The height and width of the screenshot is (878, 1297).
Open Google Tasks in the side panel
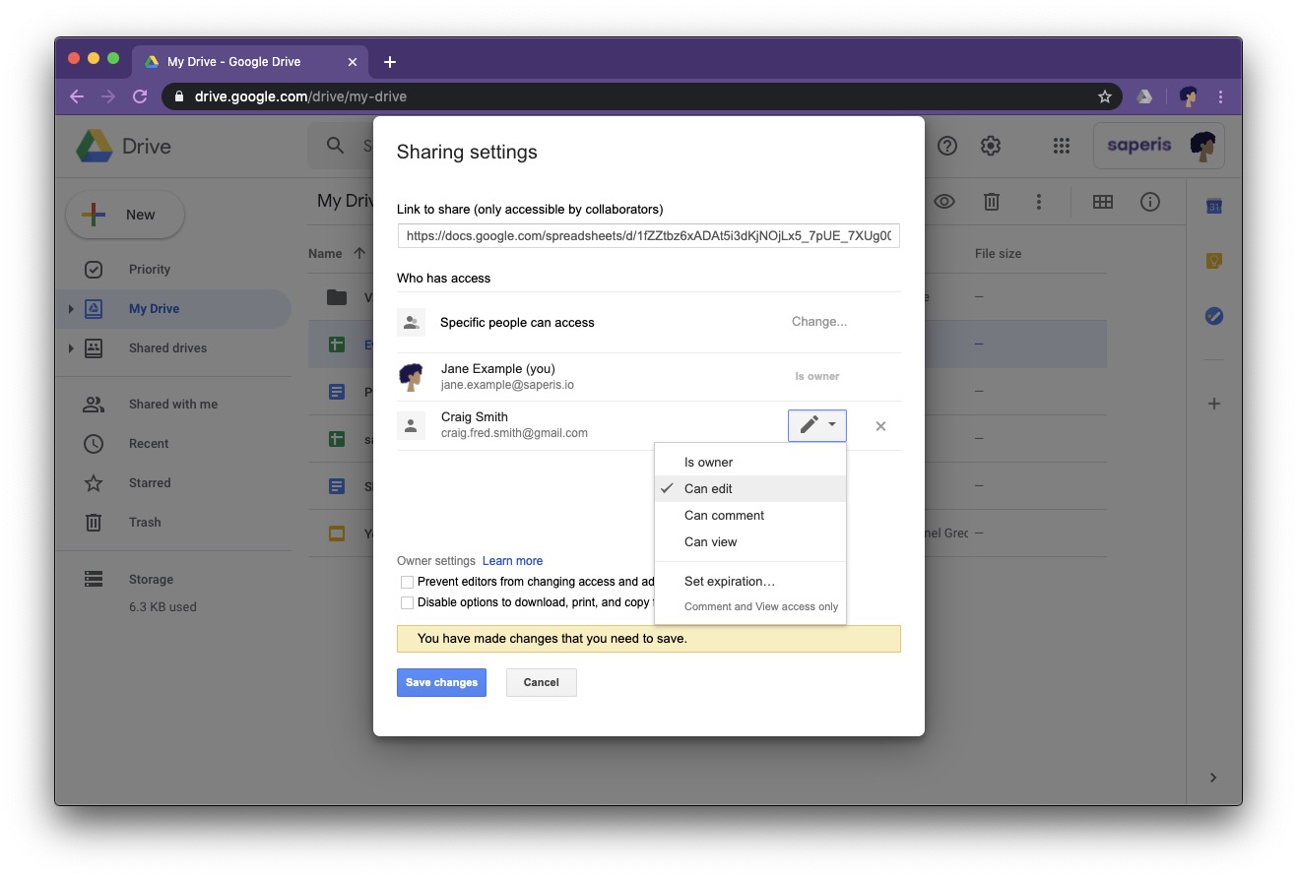click(x=1213, y=316)
